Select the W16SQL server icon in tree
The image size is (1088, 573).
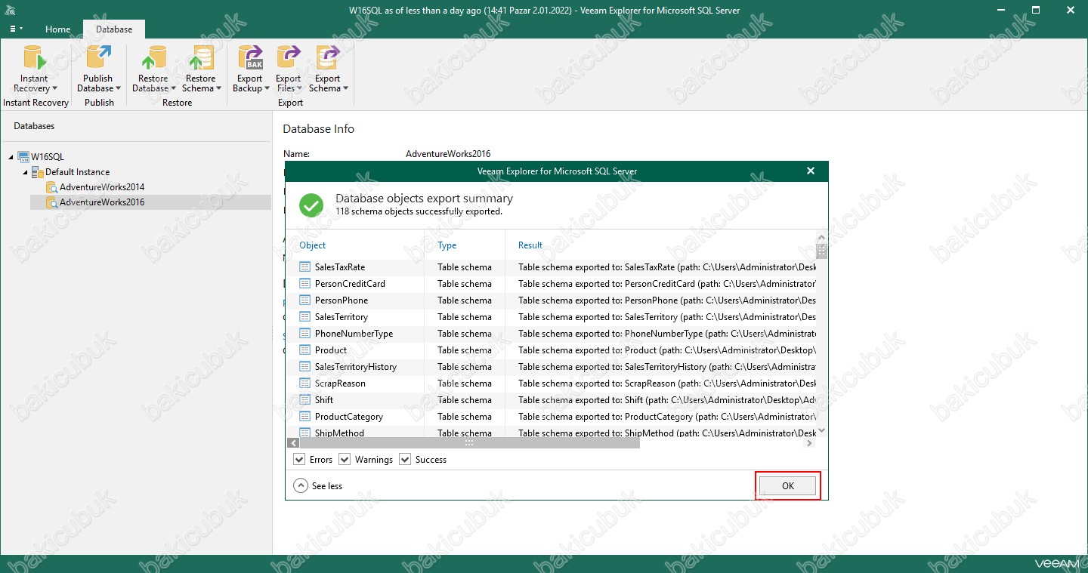click(23, 157)
